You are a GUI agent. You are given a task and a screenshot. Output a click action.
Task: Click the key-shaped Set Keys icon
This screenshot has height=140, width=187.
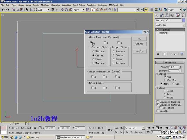[x=110, y=130]
